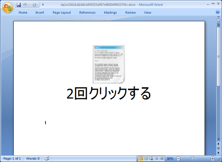Open Select Browse Object button on scrollbar
The width and height of the screenshot is (222, 162).
tap(218, 148)
